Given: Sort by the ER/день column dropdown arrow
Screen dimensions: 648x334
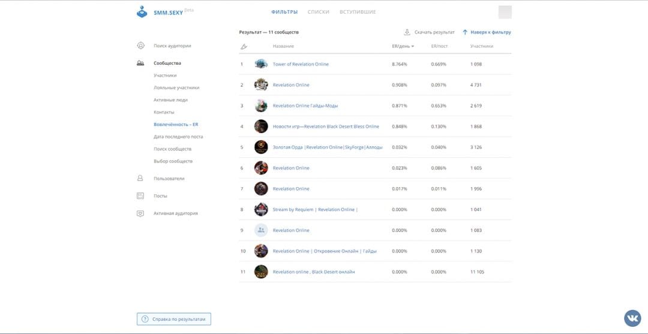Looking at the screenshot, I should 412,46.
